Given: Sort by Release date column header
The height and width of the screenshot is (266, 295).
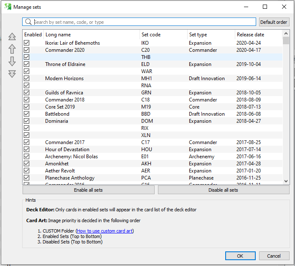Looking at the screenshot, I should point(259,35).
